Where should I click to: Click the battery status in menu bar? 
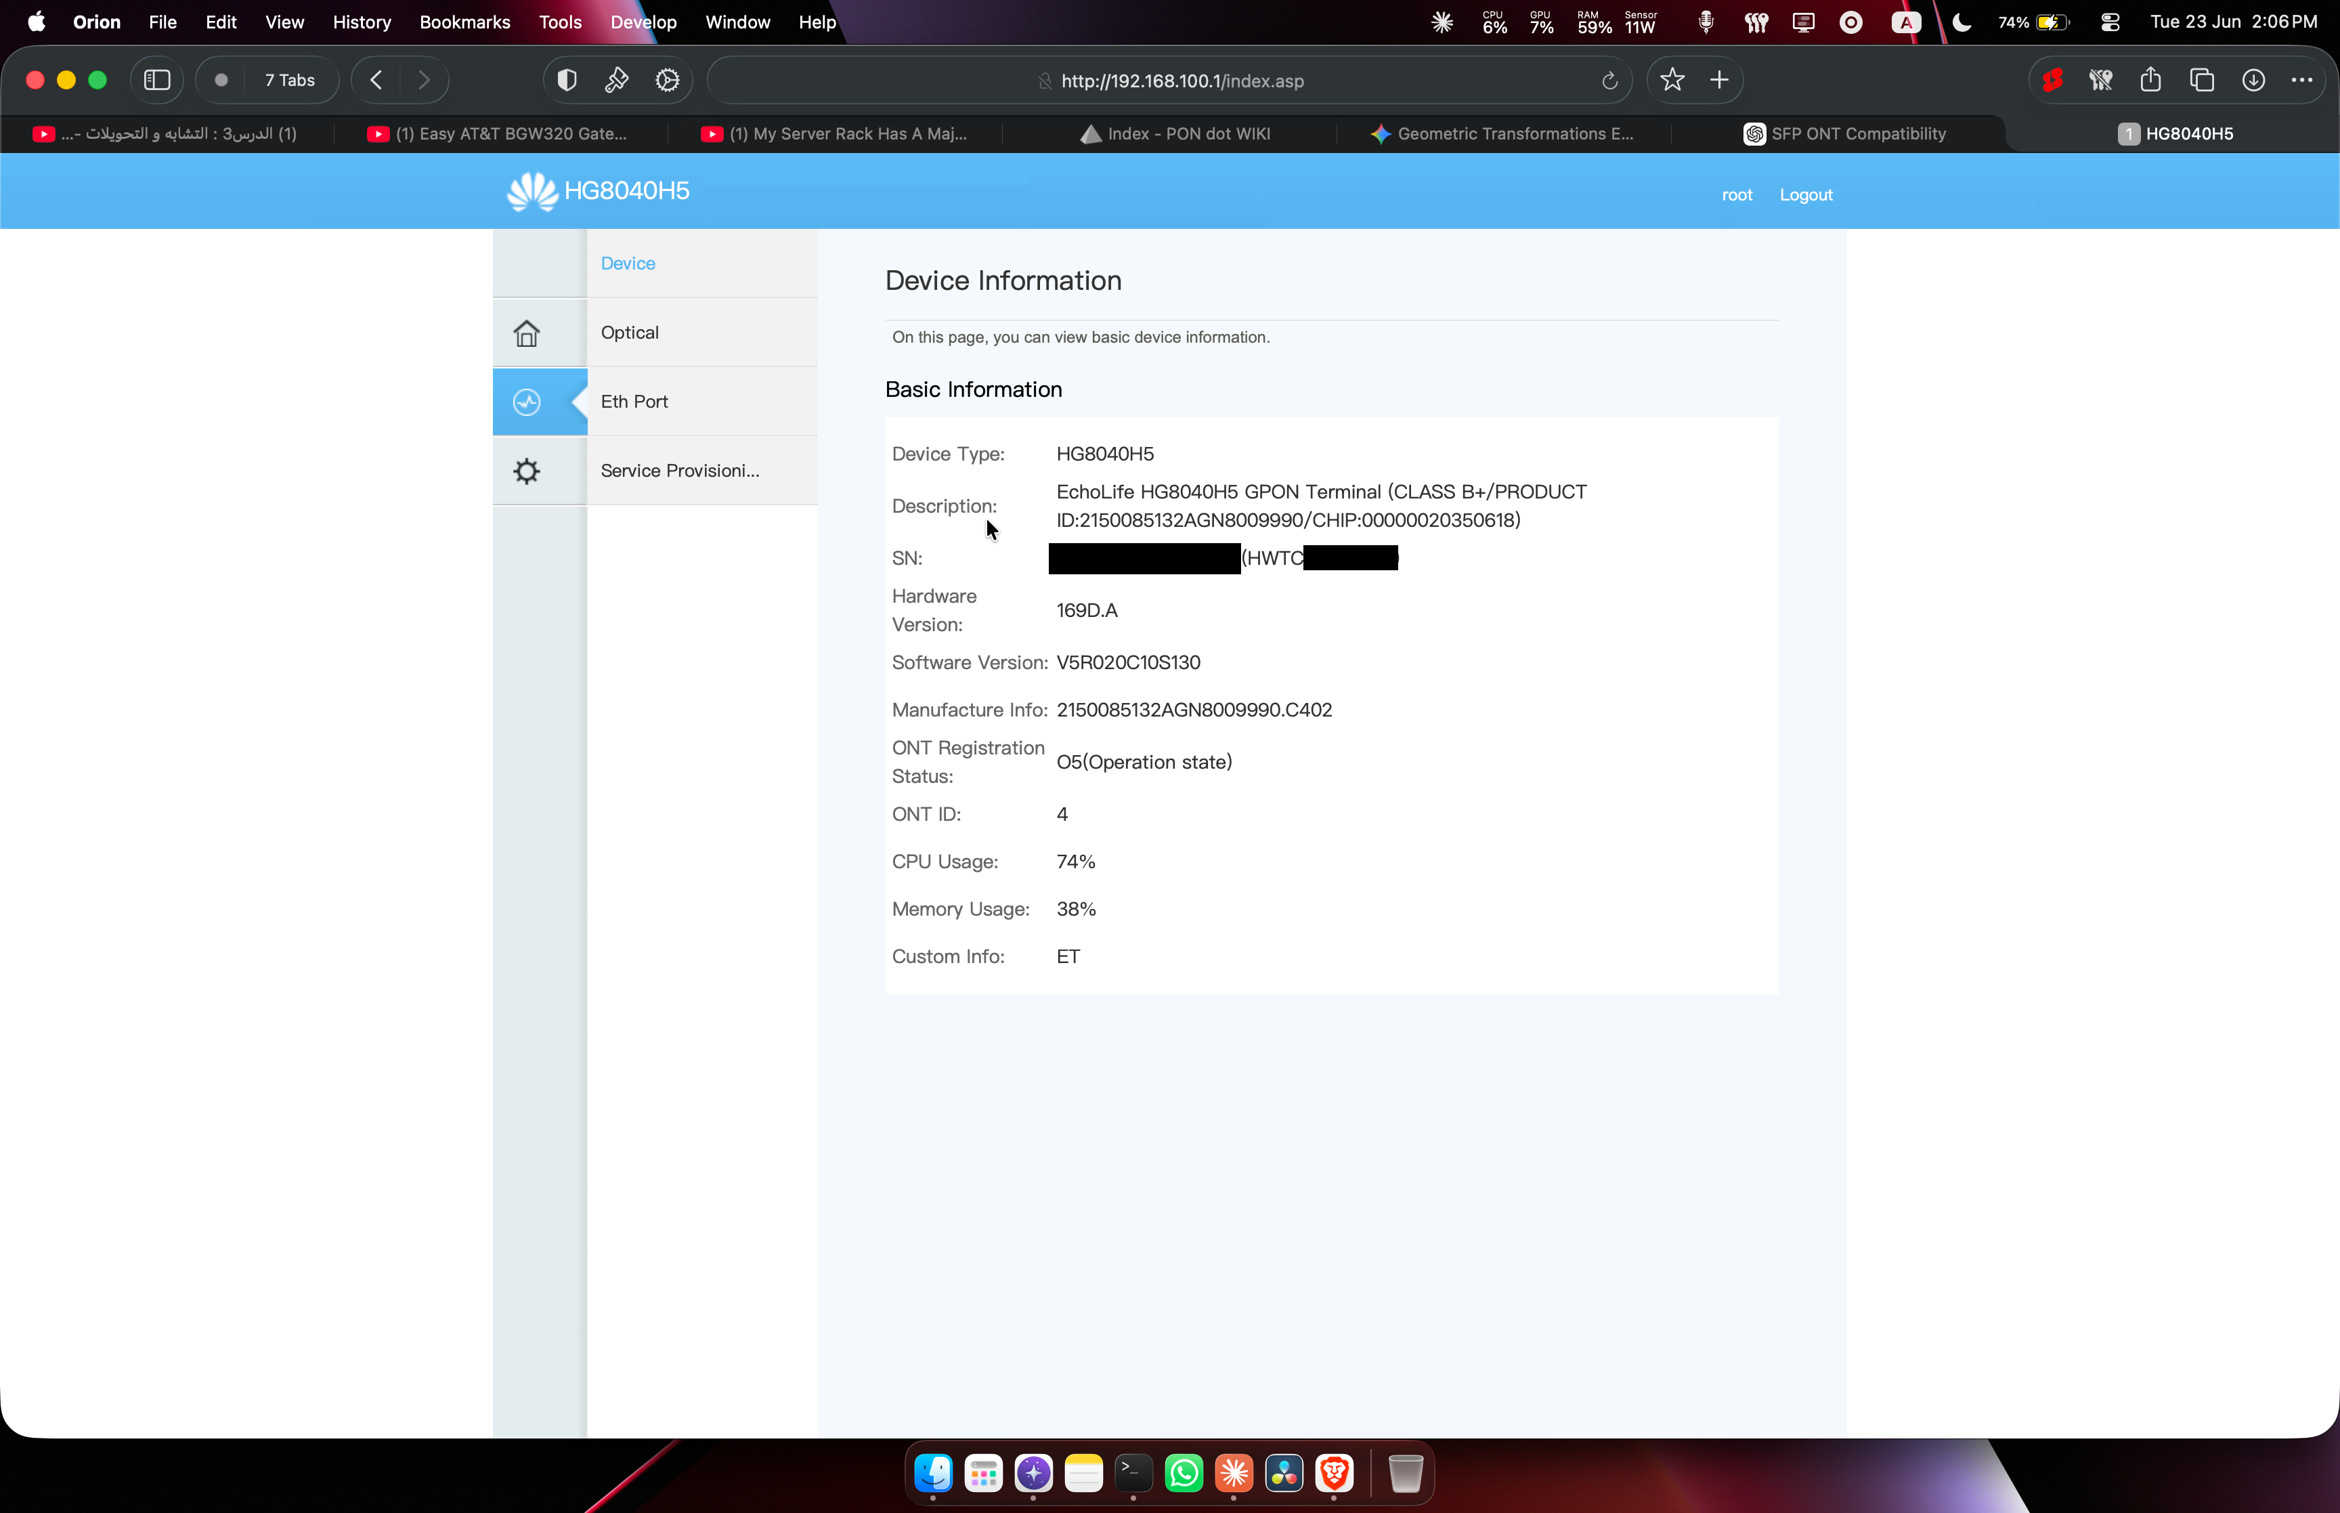[2034, 22]
